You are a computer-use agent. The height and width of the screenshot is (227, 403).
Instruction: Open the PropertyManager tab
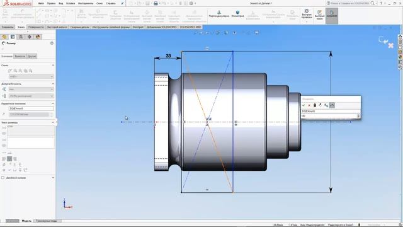point(13,37)
